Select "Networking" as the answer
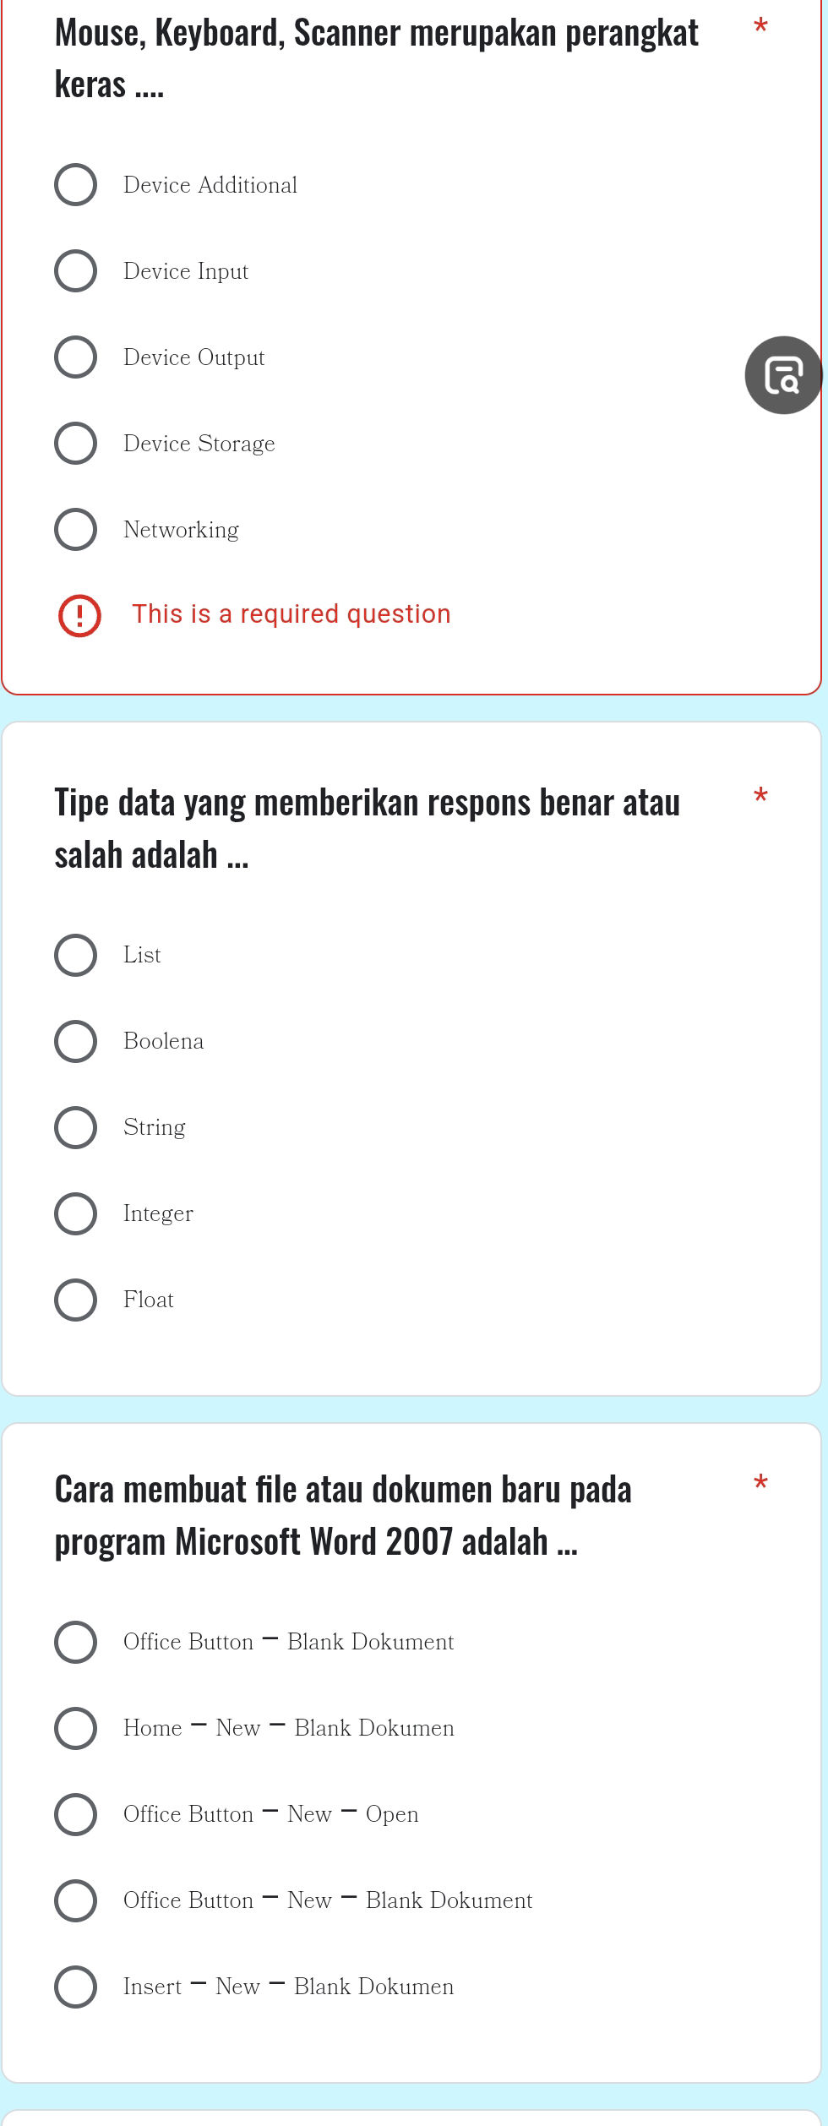The width and height of the screenshot is (828, 2126). pos(75,529)
